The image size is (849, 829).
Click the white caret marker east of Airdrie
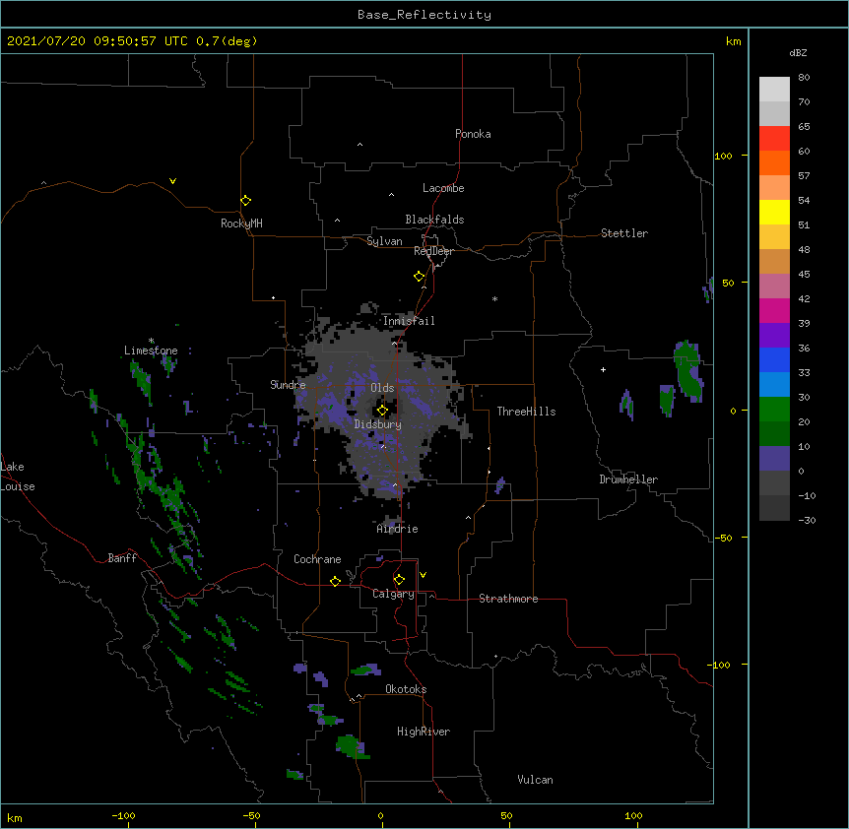click(x=468, y=518)
